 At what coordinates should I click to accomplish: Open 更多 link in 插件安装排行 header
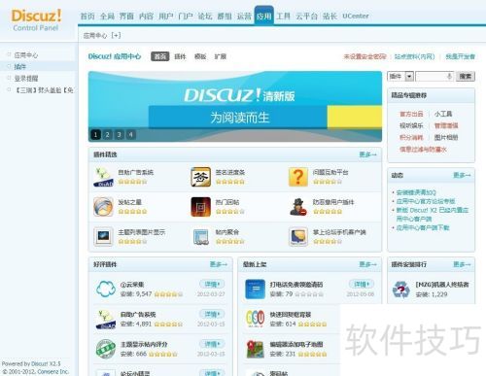pyautogui.click(x=462, y=264)
